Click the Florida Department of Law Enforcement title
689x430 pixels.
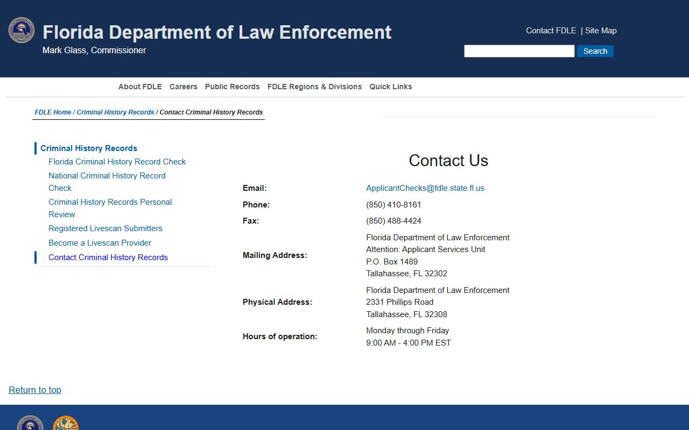pyautogui.click(x=217, y=32)
